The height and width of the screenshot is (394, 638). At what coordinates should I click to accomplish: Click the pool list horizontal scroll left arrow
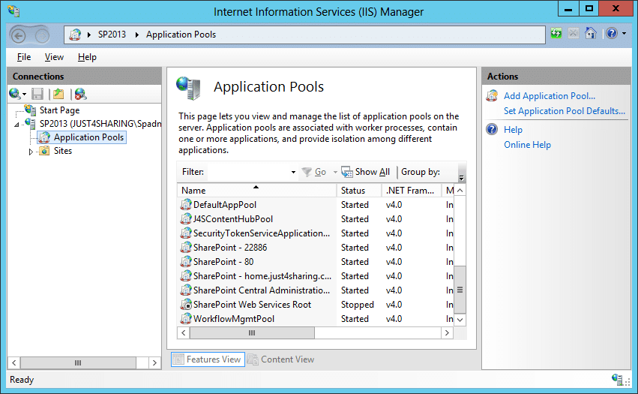184,333
